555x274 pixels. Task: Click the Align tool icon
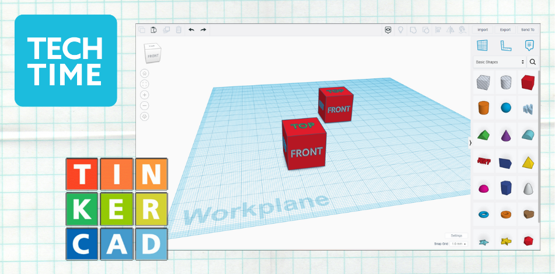438,30
